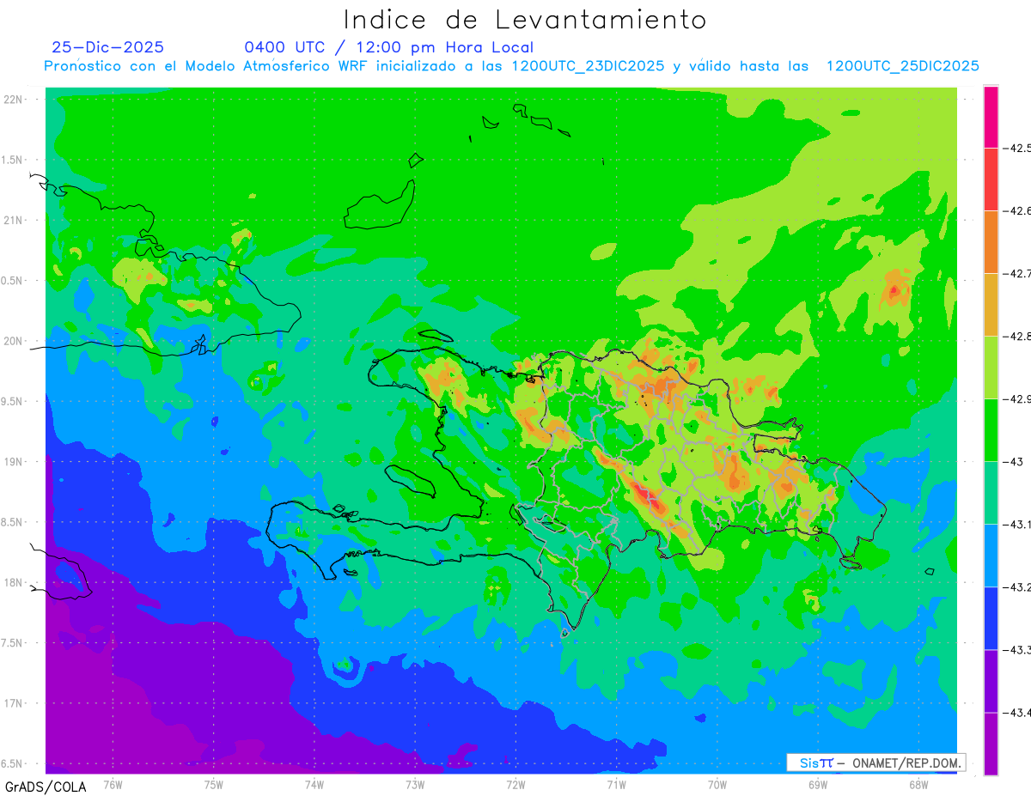Click the "-42.8" legend value

[x=1017, y=336]
